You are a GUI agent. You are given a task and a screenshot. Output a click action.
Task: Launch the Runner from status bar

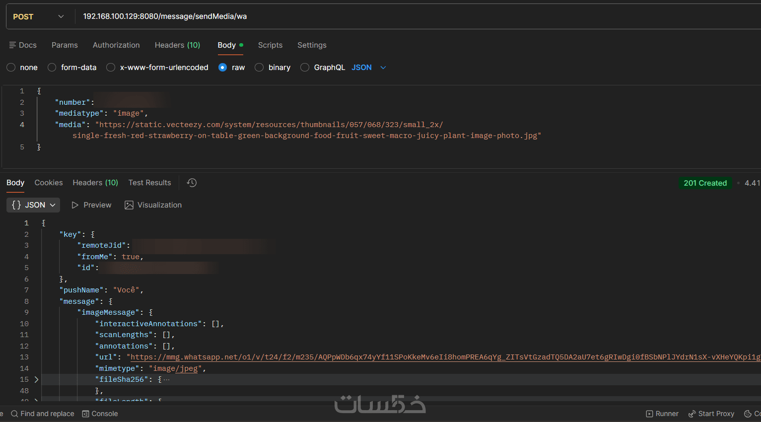[662, 414]
